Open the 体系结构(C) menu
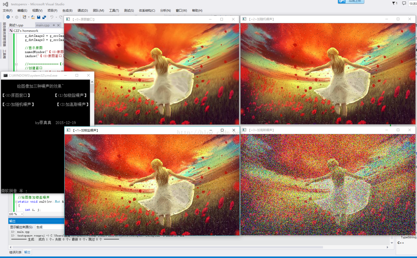417x258 pixels. (147, 11)
